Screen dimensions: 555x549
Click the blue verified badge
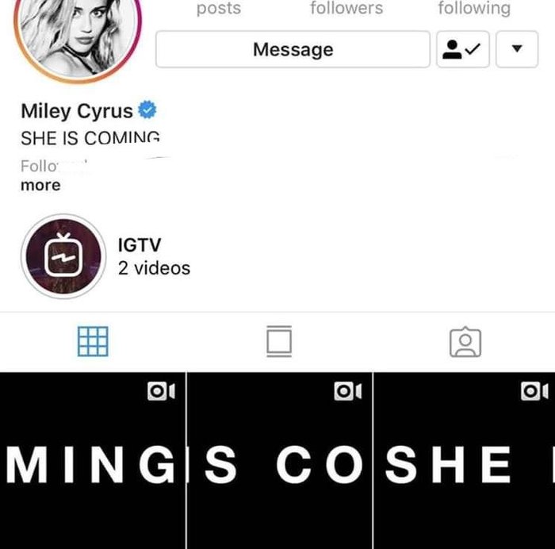(147, 109)
